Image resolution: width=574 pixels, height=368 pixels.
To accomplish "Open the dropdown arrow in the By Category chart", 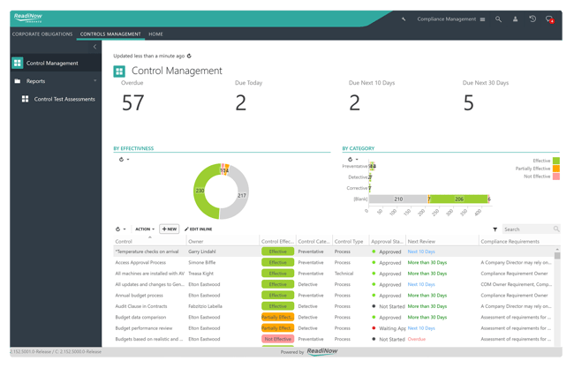I will 357,160.
